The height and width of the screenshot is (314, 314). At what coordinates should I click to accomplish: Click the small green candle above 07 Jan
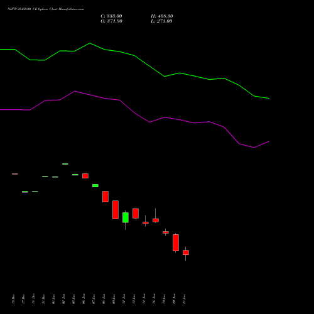coord(95,186)
